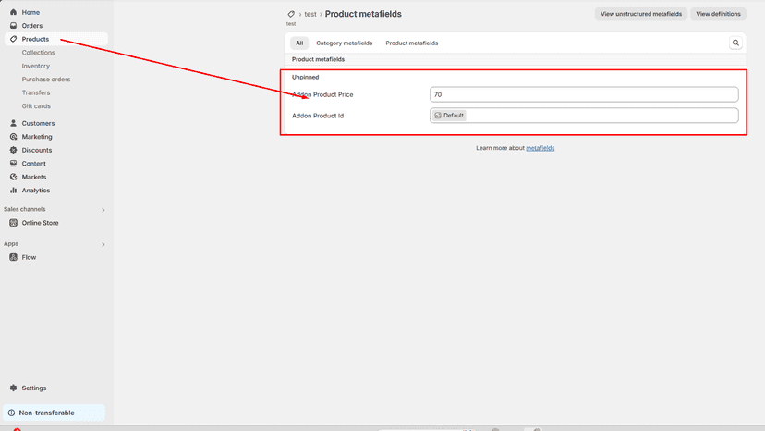Click the Customers person icon

point(13,123)
